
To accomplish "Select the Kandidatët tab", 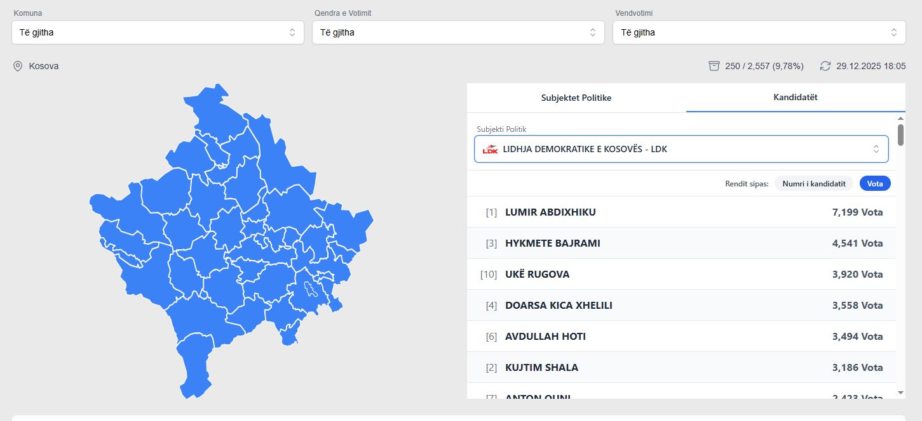I will pyautogui.click(x=796, y=98).
